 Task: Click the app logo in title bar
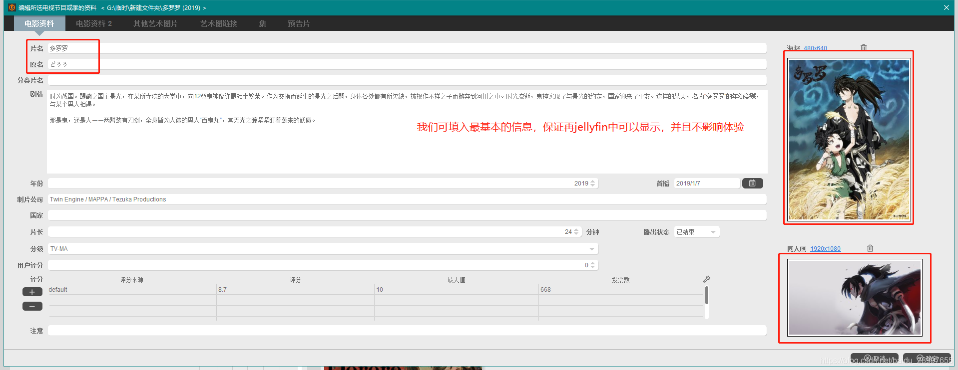click(11, 7)
